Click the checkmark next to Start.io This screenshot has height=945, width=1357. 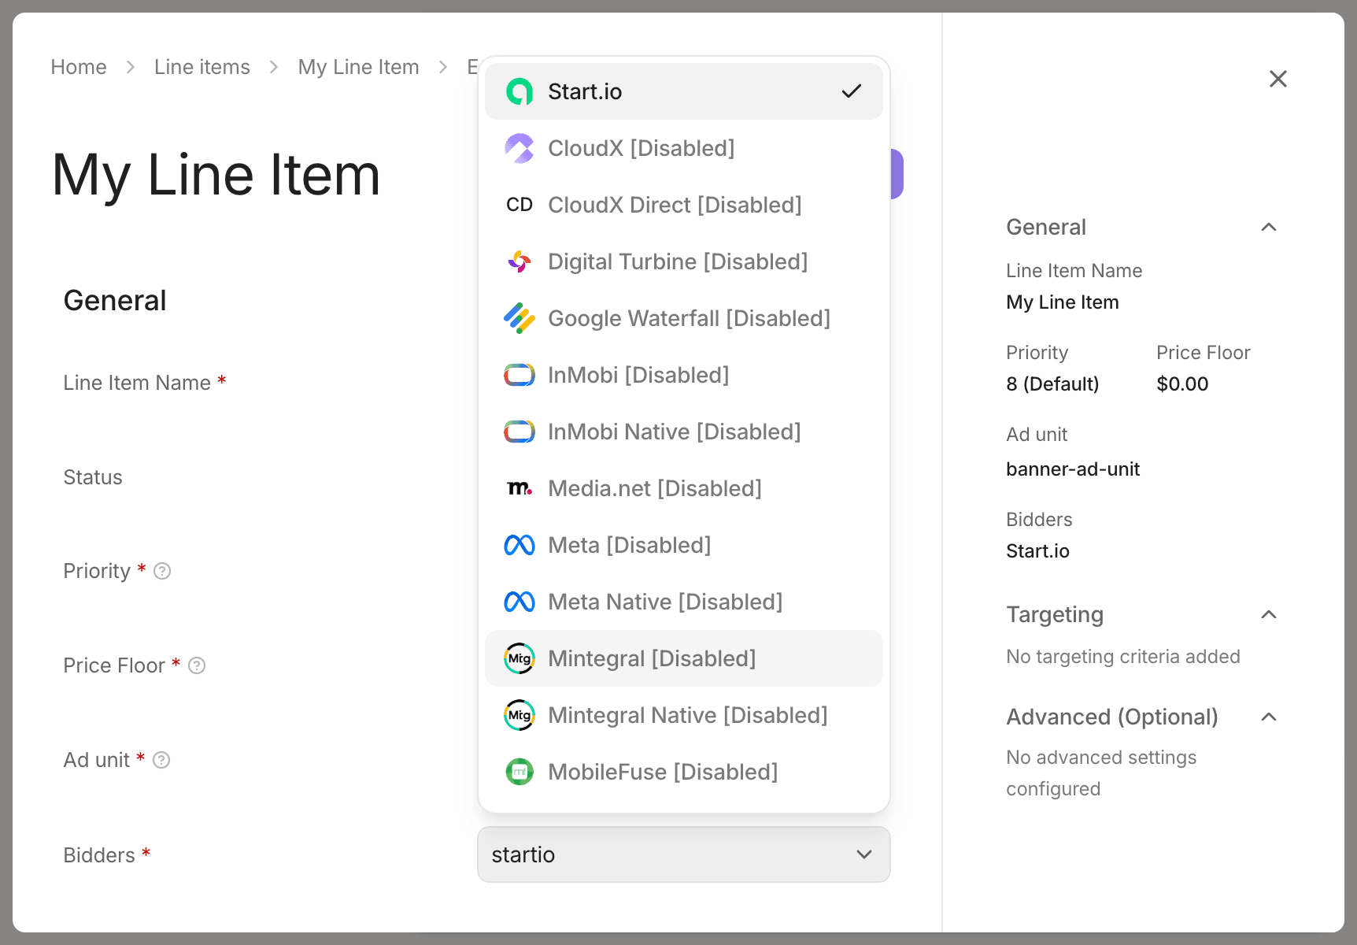852,91
